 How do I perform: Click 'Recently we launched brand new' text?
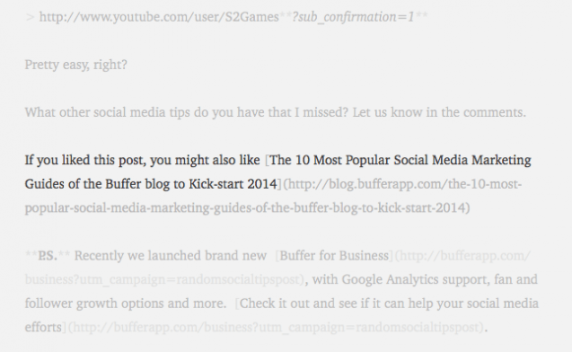pyautogui.click(x=171, y=256)
